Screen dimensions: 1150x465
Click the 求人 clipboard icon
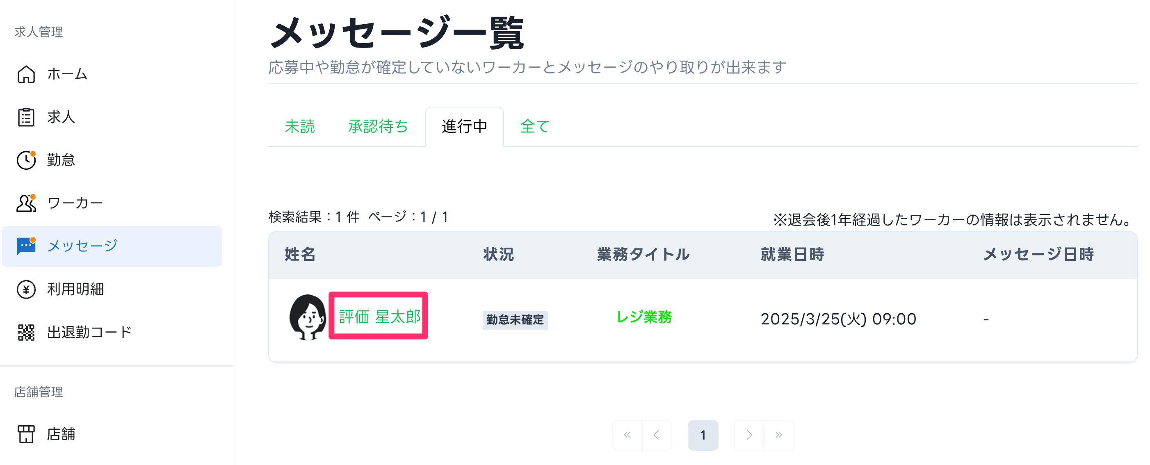(x=26, y=117)
